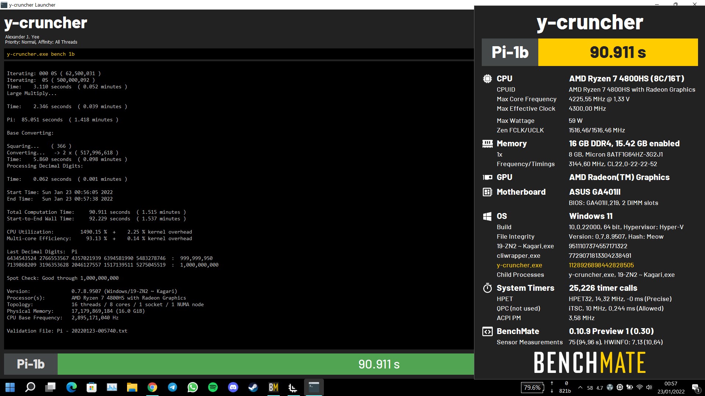
Task: Click the CPU Utilization 1490.15 % line
Action: click(100, 232)
